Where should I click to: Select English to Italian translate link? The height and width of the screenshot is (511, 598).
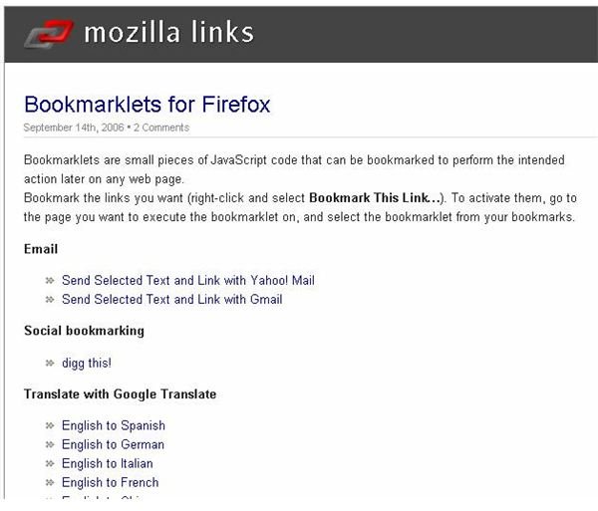point(108,464)
